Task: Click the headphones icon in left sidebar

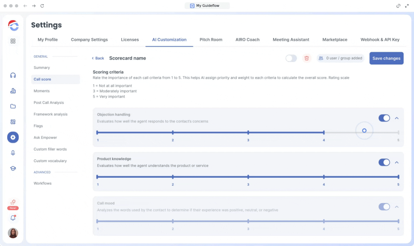Action: [13, 75]
